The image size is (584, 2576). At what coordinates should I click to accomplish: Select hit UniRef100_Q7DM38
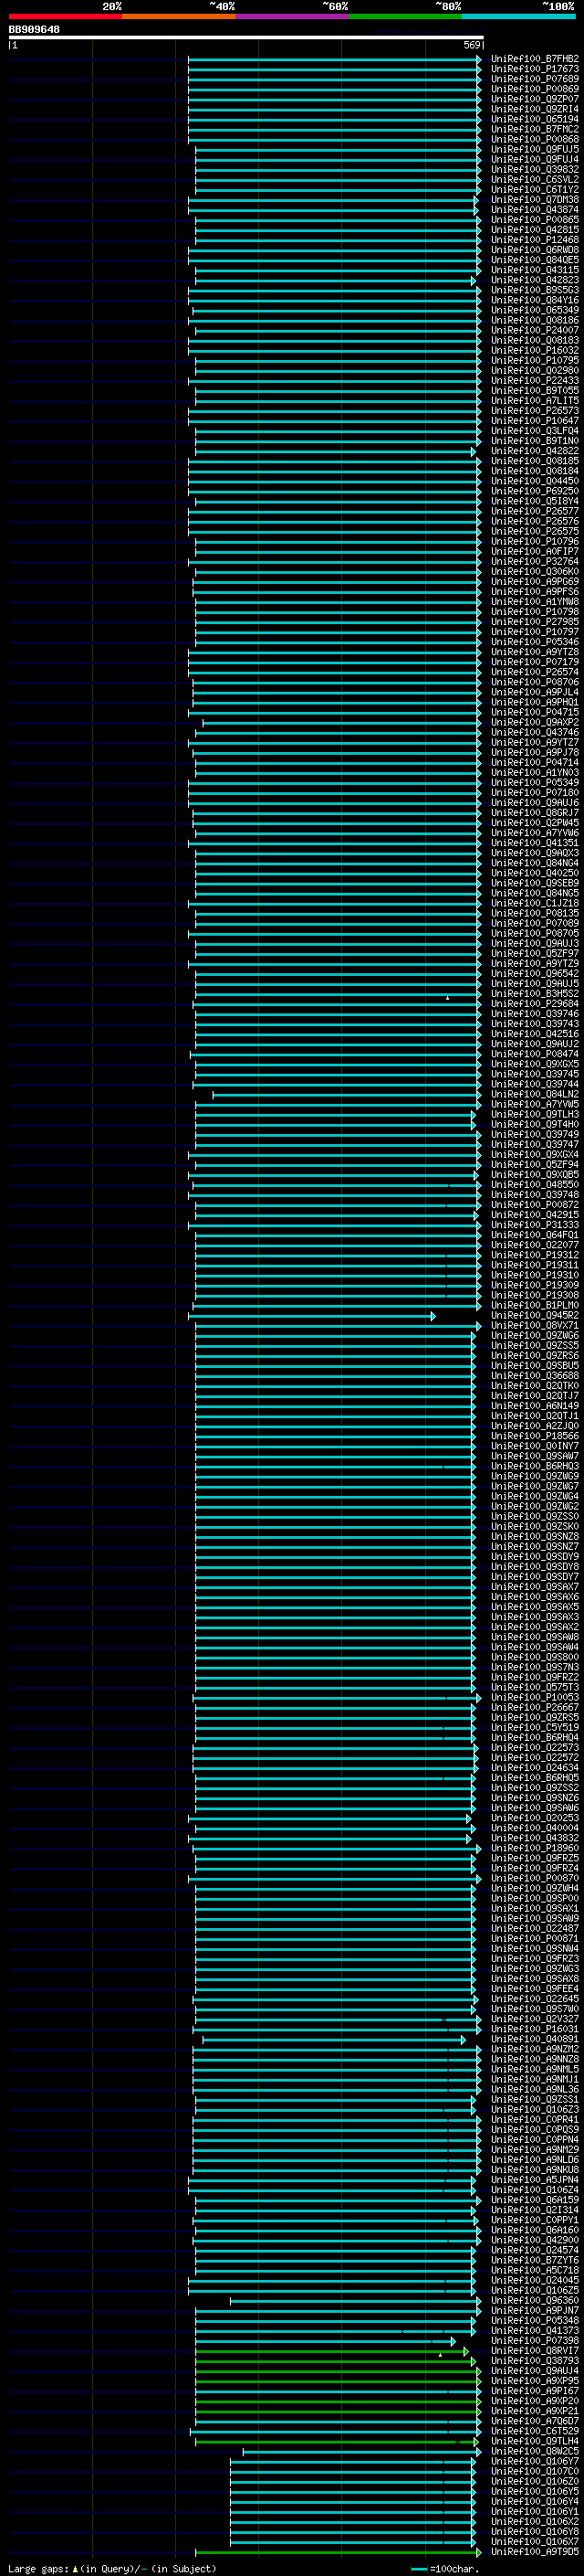coord(535,200)
